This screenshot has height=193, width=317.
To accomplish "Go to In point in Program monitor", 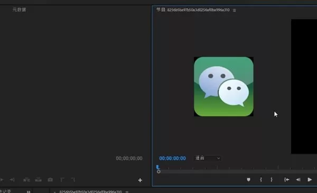I will (x=286, y=179).
